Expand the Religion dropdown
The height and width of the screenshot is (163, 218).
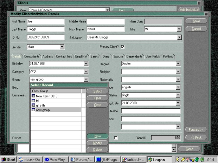(x=178, y=72)
